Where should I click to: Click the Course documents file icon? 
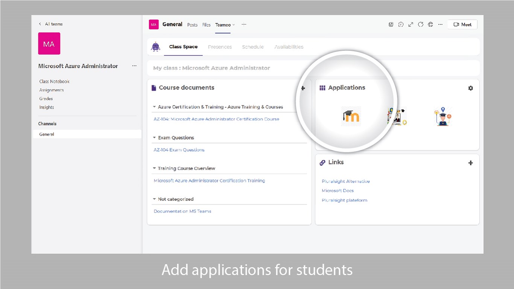pyautogui.click(x=154, y=88)
